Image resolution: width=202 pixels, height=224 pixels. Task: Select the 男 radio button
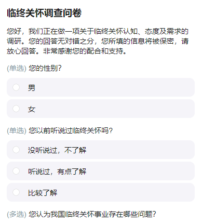(x=16, y=87)
